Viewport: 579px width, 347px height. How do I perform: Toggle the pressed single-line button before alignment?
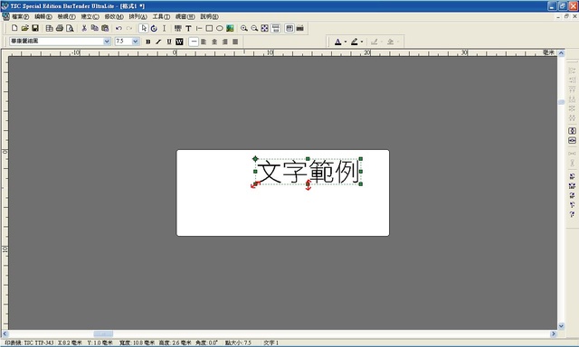(194, 42)
